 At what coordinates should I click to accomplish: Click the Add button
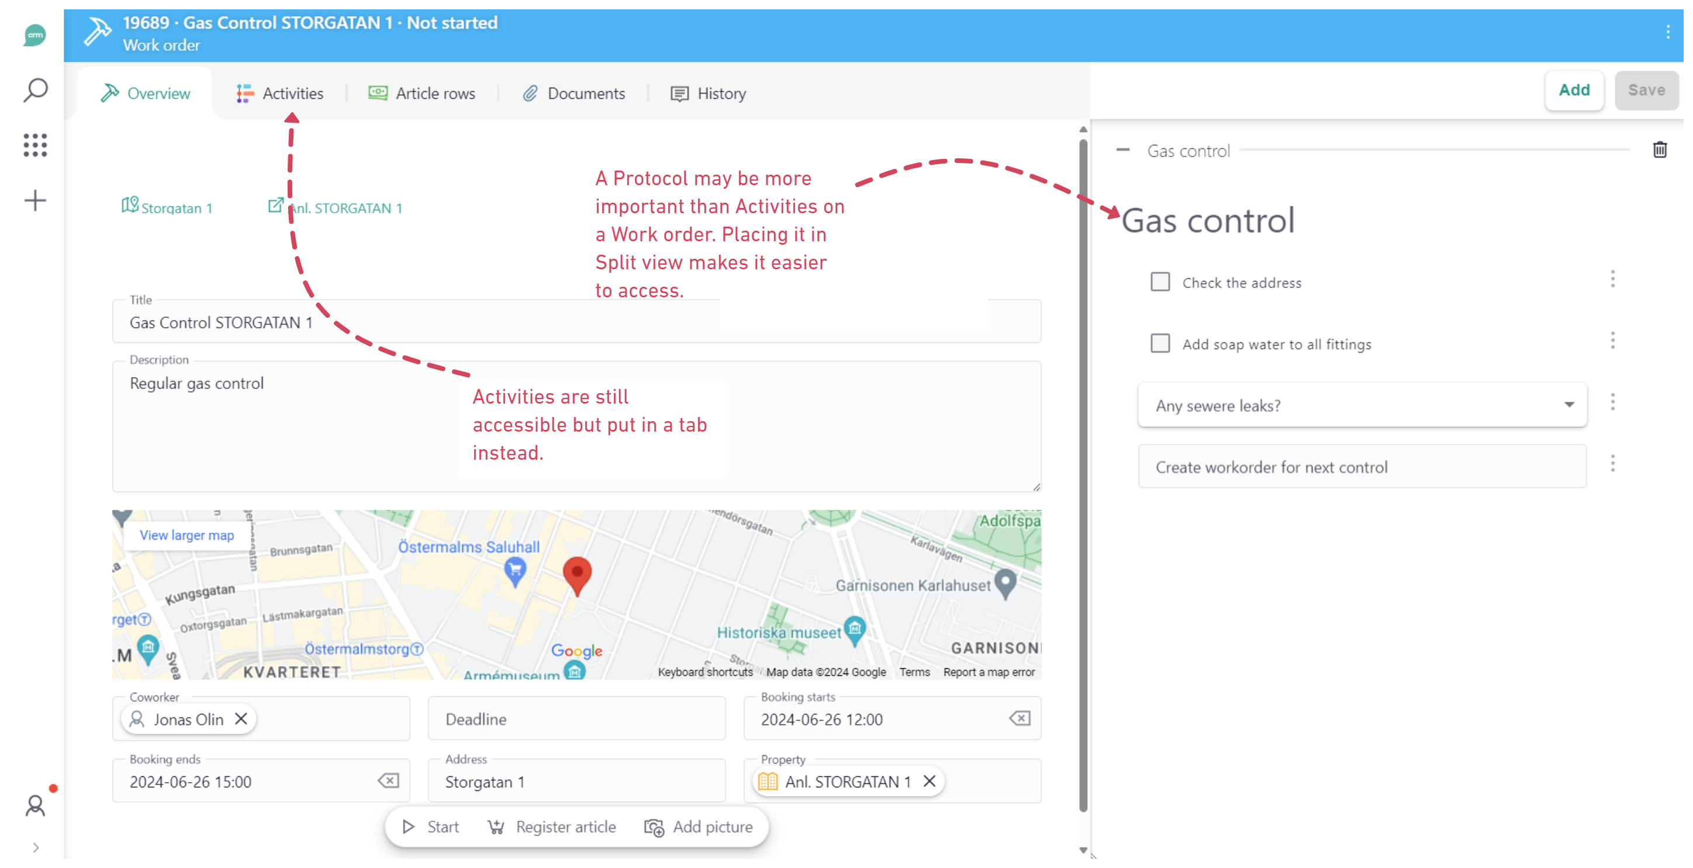1574,91
